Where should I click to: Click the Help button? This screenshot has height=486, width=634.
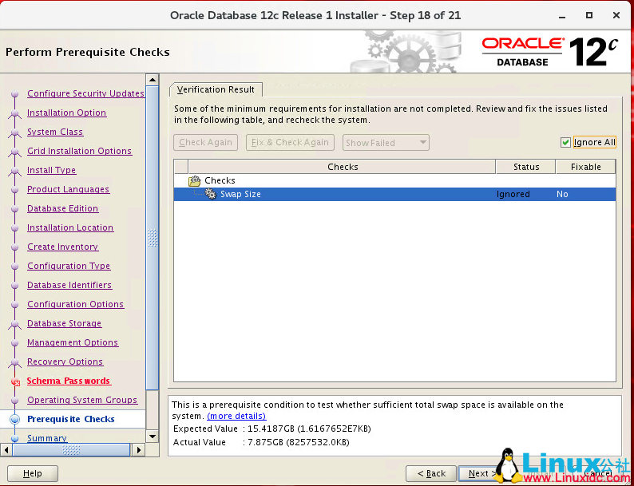pyautogui.click(x=33, y=473)
